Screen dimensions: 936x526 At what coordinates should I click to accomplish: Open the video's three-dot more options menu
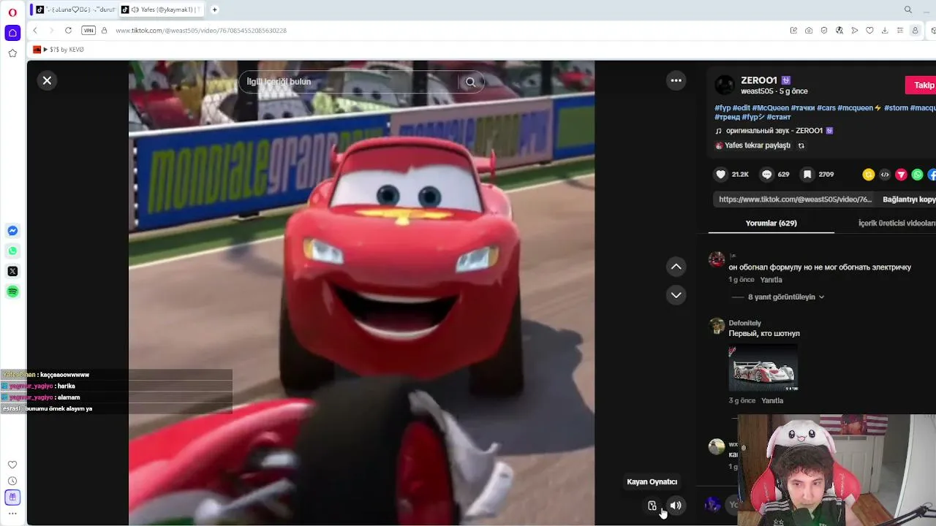click(676, 80)
